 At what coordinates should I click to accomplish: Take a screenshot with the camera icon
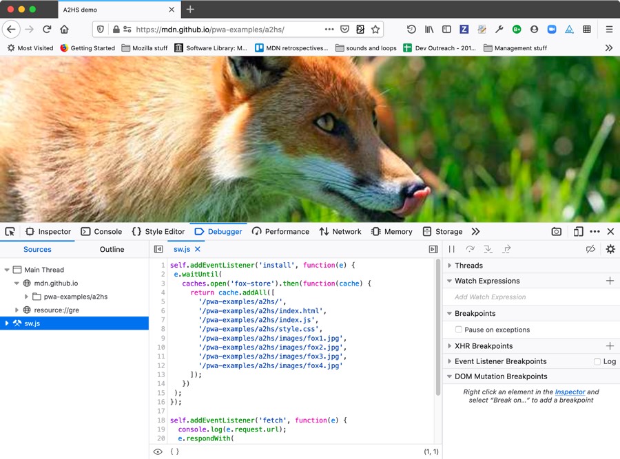pyautogui.click(x=557, y=232)
